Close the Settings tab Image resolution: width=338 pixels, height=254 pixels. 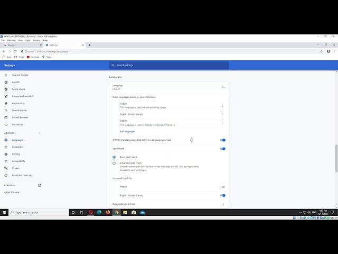pos(83,45)
